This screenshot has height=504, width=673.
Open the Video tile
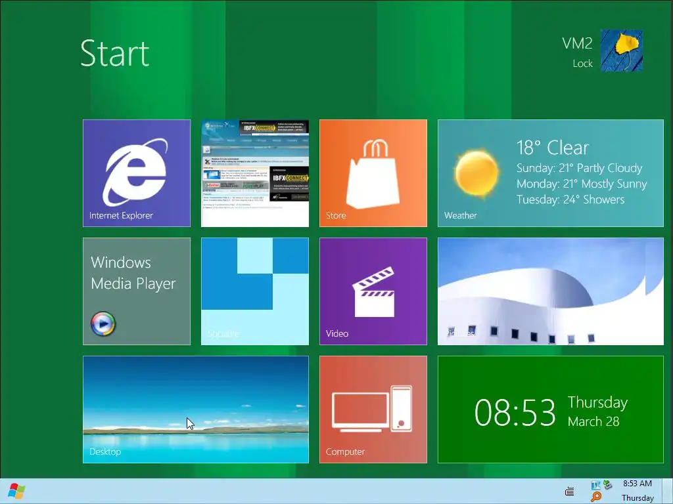point(373,291)
